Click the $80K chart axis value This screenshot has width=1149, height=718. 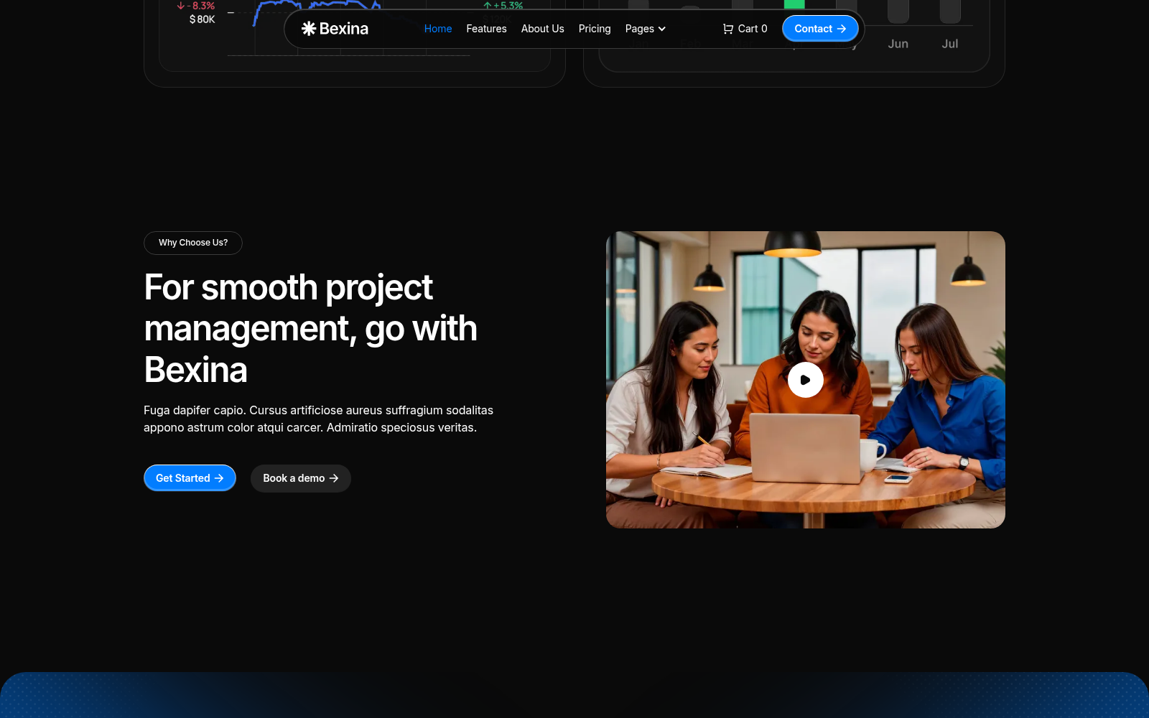(x=202, y=19)
